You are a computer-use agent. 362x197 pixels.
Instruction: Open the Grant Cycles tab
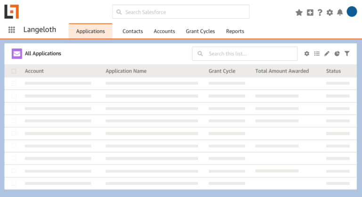200,31
